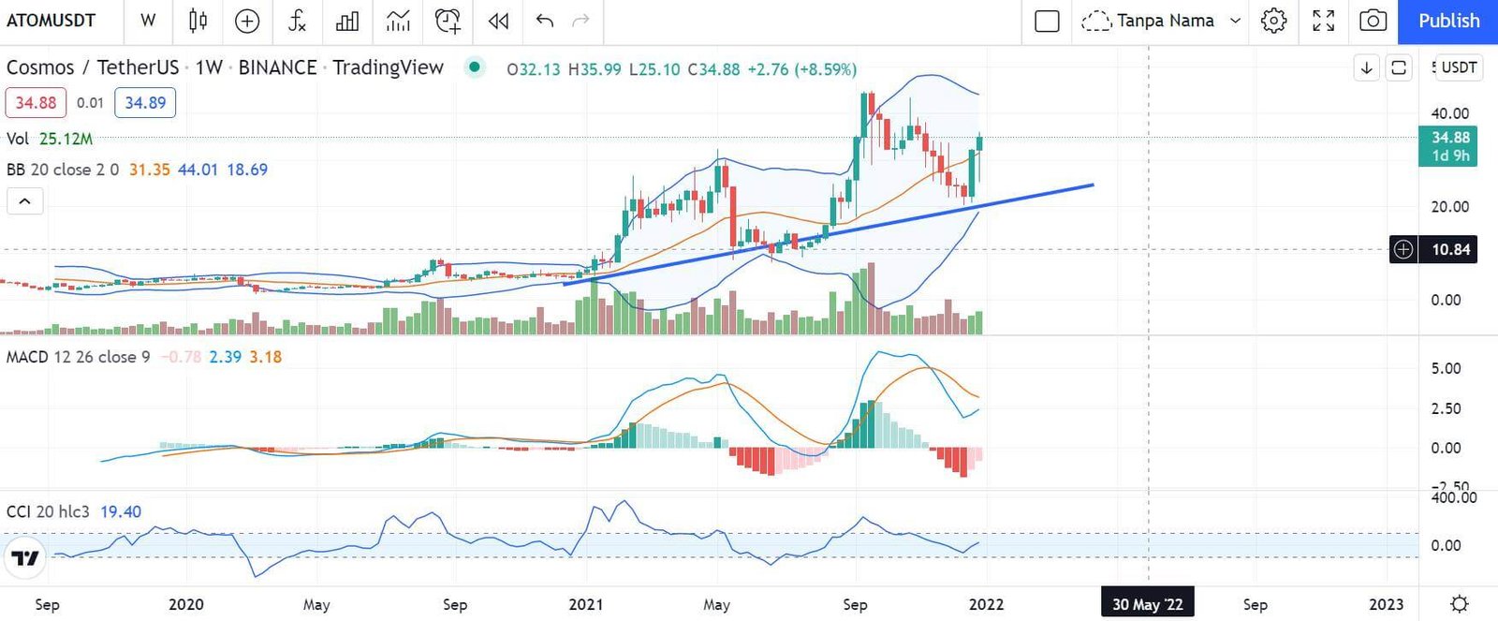This screenshot has height=621, width=1498.
Task: Open the financials bar chart icon
Action: click(347, 21)
